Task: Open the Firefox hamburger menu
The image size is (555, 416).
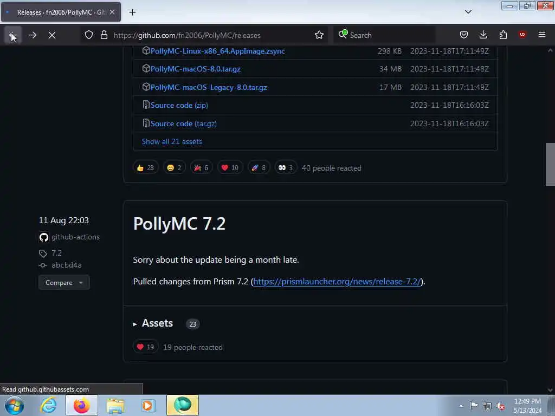Action: [x=542, y=35]
